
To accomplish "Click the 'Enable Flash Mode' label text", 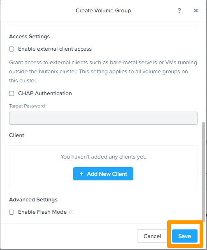I will pyautogui.click(x=42, y=212).
